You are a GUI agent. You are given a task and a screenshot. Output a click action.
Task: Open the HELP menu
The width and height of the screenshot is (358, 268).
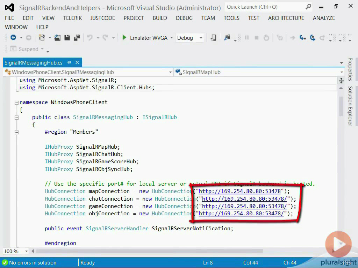(42, 27)
